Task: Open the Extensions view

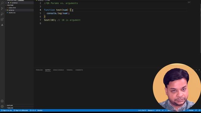Action: (x=2, y=19)
